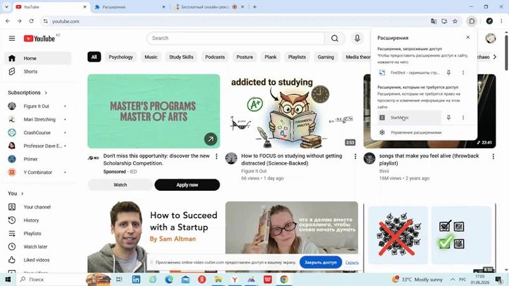Open the Chrome extensions puzzle icon

click(x=471, y=21)
